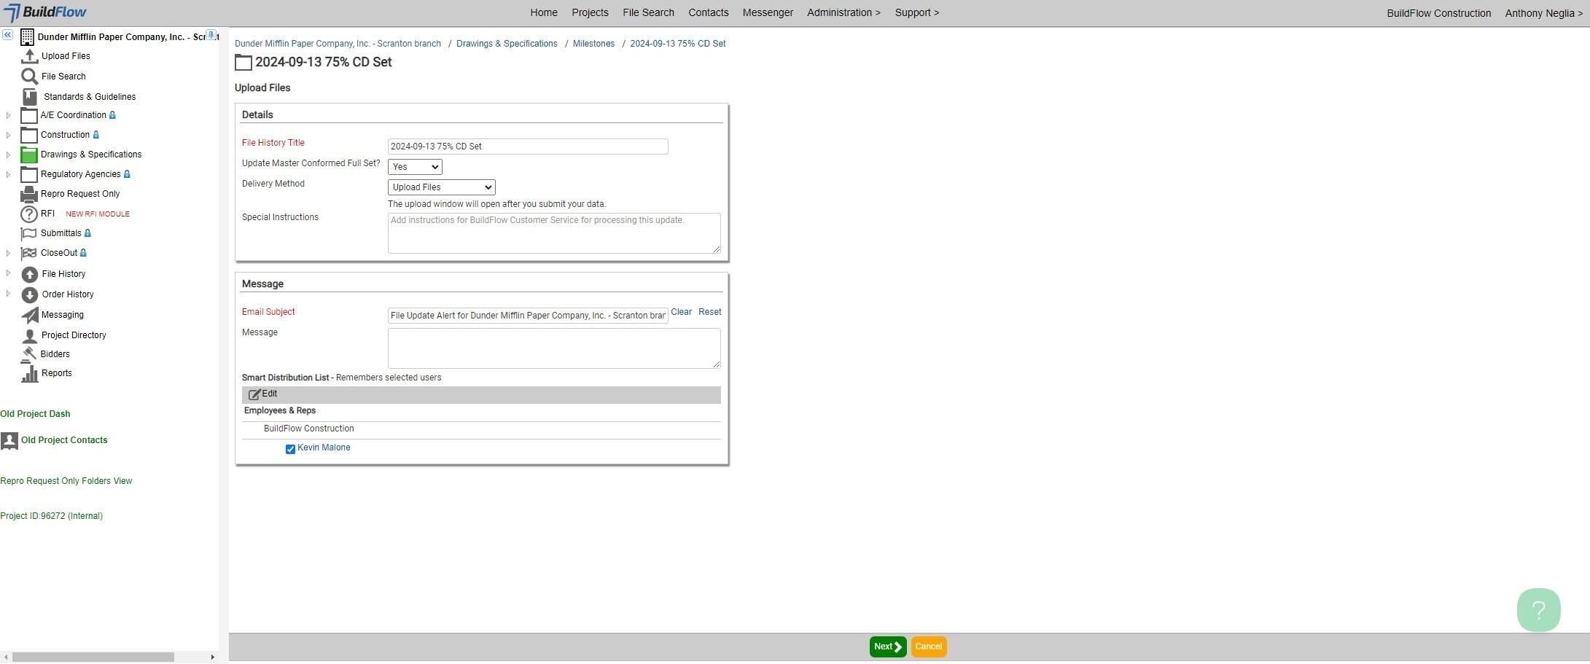This screenshot has height=664, width=1590.
Task: Open the Support menu
Action: pyautogui.click(x=917, y=12)
